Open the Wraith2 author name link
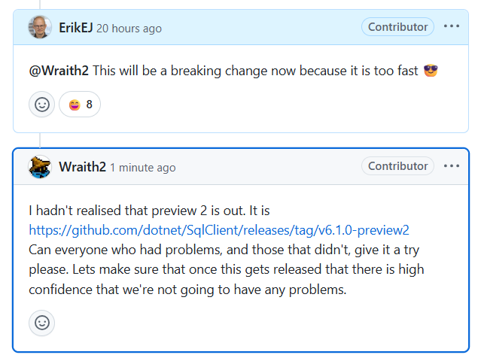This screenshot has width=478, height=361. (82, 167)
